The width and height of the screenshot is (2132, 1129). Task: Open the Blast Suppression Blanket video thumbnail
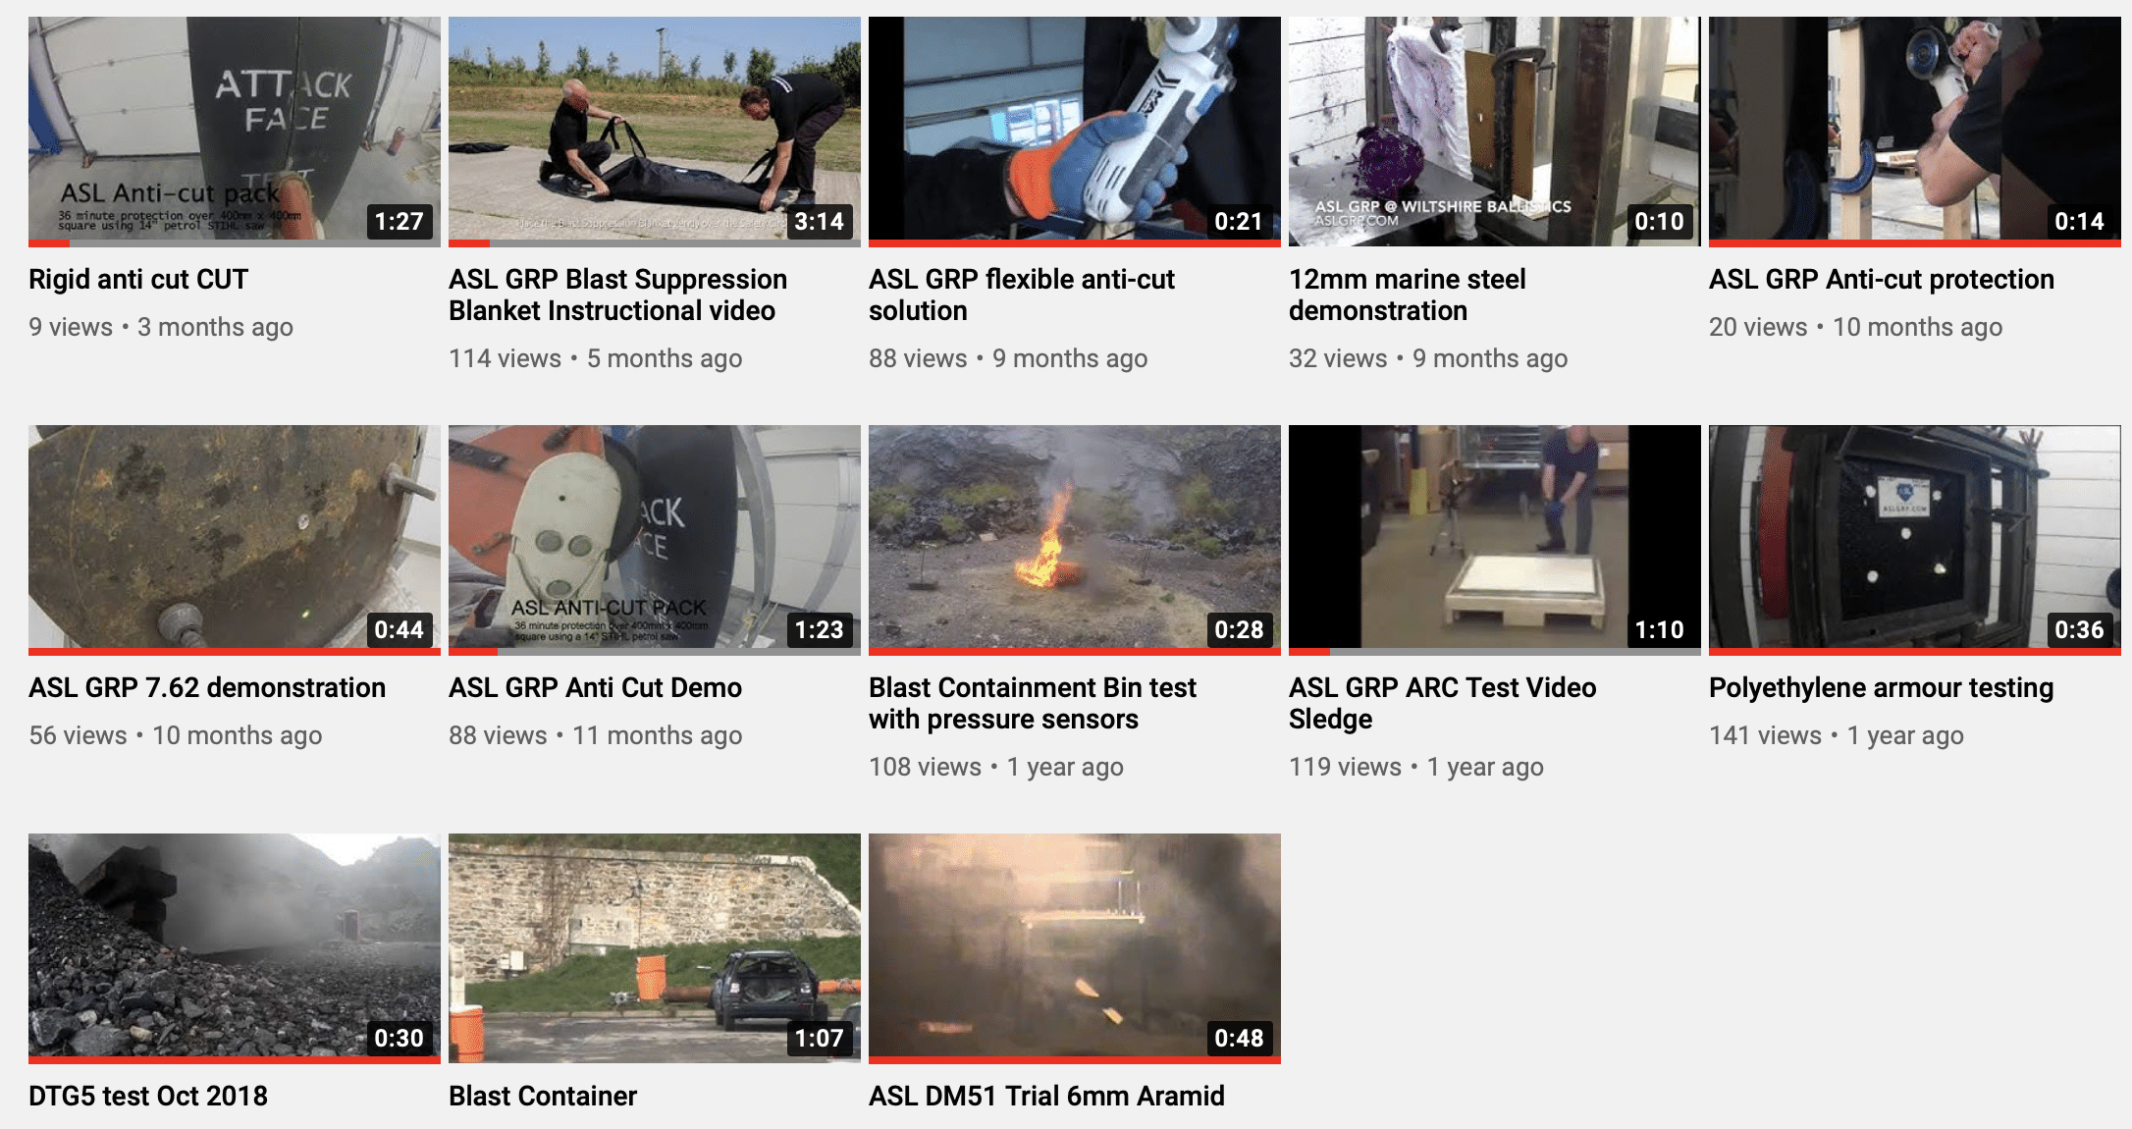pos(655,132)
